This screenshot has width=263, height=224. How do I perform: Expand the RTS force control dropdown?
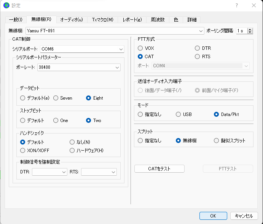click(x=99, y=172)
